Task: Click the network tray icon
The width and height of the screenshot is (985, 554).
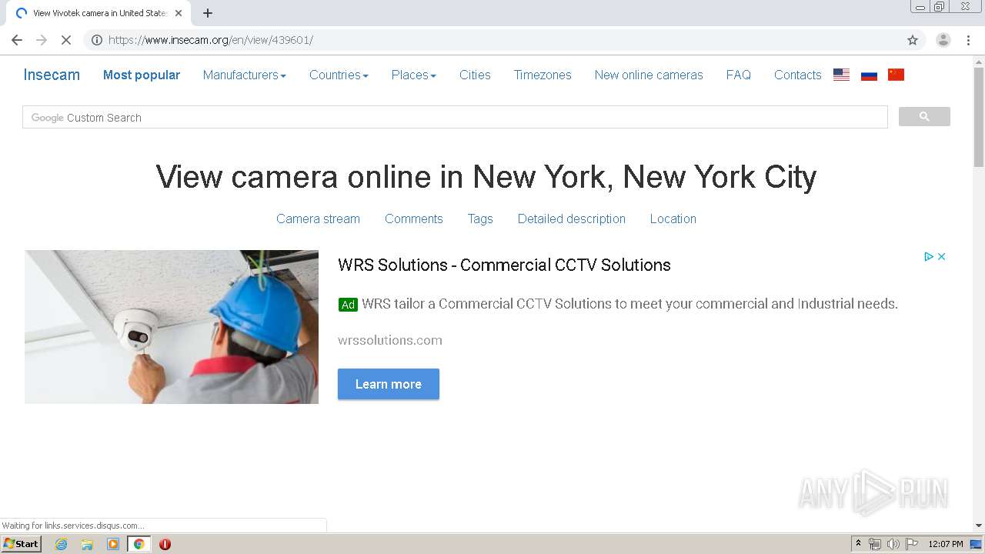Action: pyautogui.click(x=875, y=544)
